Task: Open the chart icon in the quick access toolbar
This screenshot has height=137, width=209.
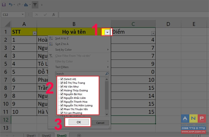Action: tap(26, 5)
